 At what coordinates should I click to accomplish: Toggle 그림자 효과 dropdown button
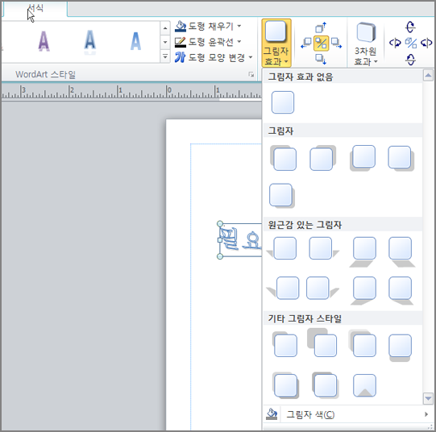tap(276, 43)
